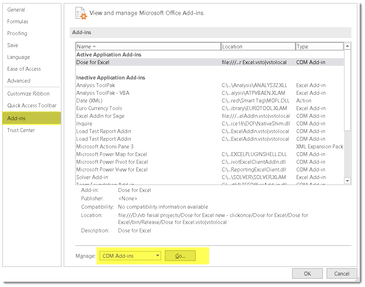Click the add-ins list scrollbar thumb
This screenshot has height=287, width=365.
pos(347,90)
